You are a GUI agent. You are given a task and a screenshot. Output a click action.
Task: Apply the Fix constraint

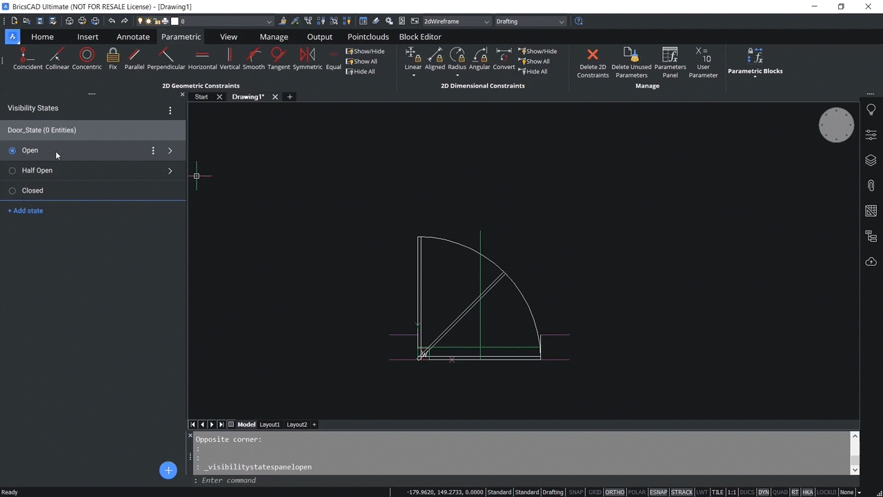click(113, 59)
